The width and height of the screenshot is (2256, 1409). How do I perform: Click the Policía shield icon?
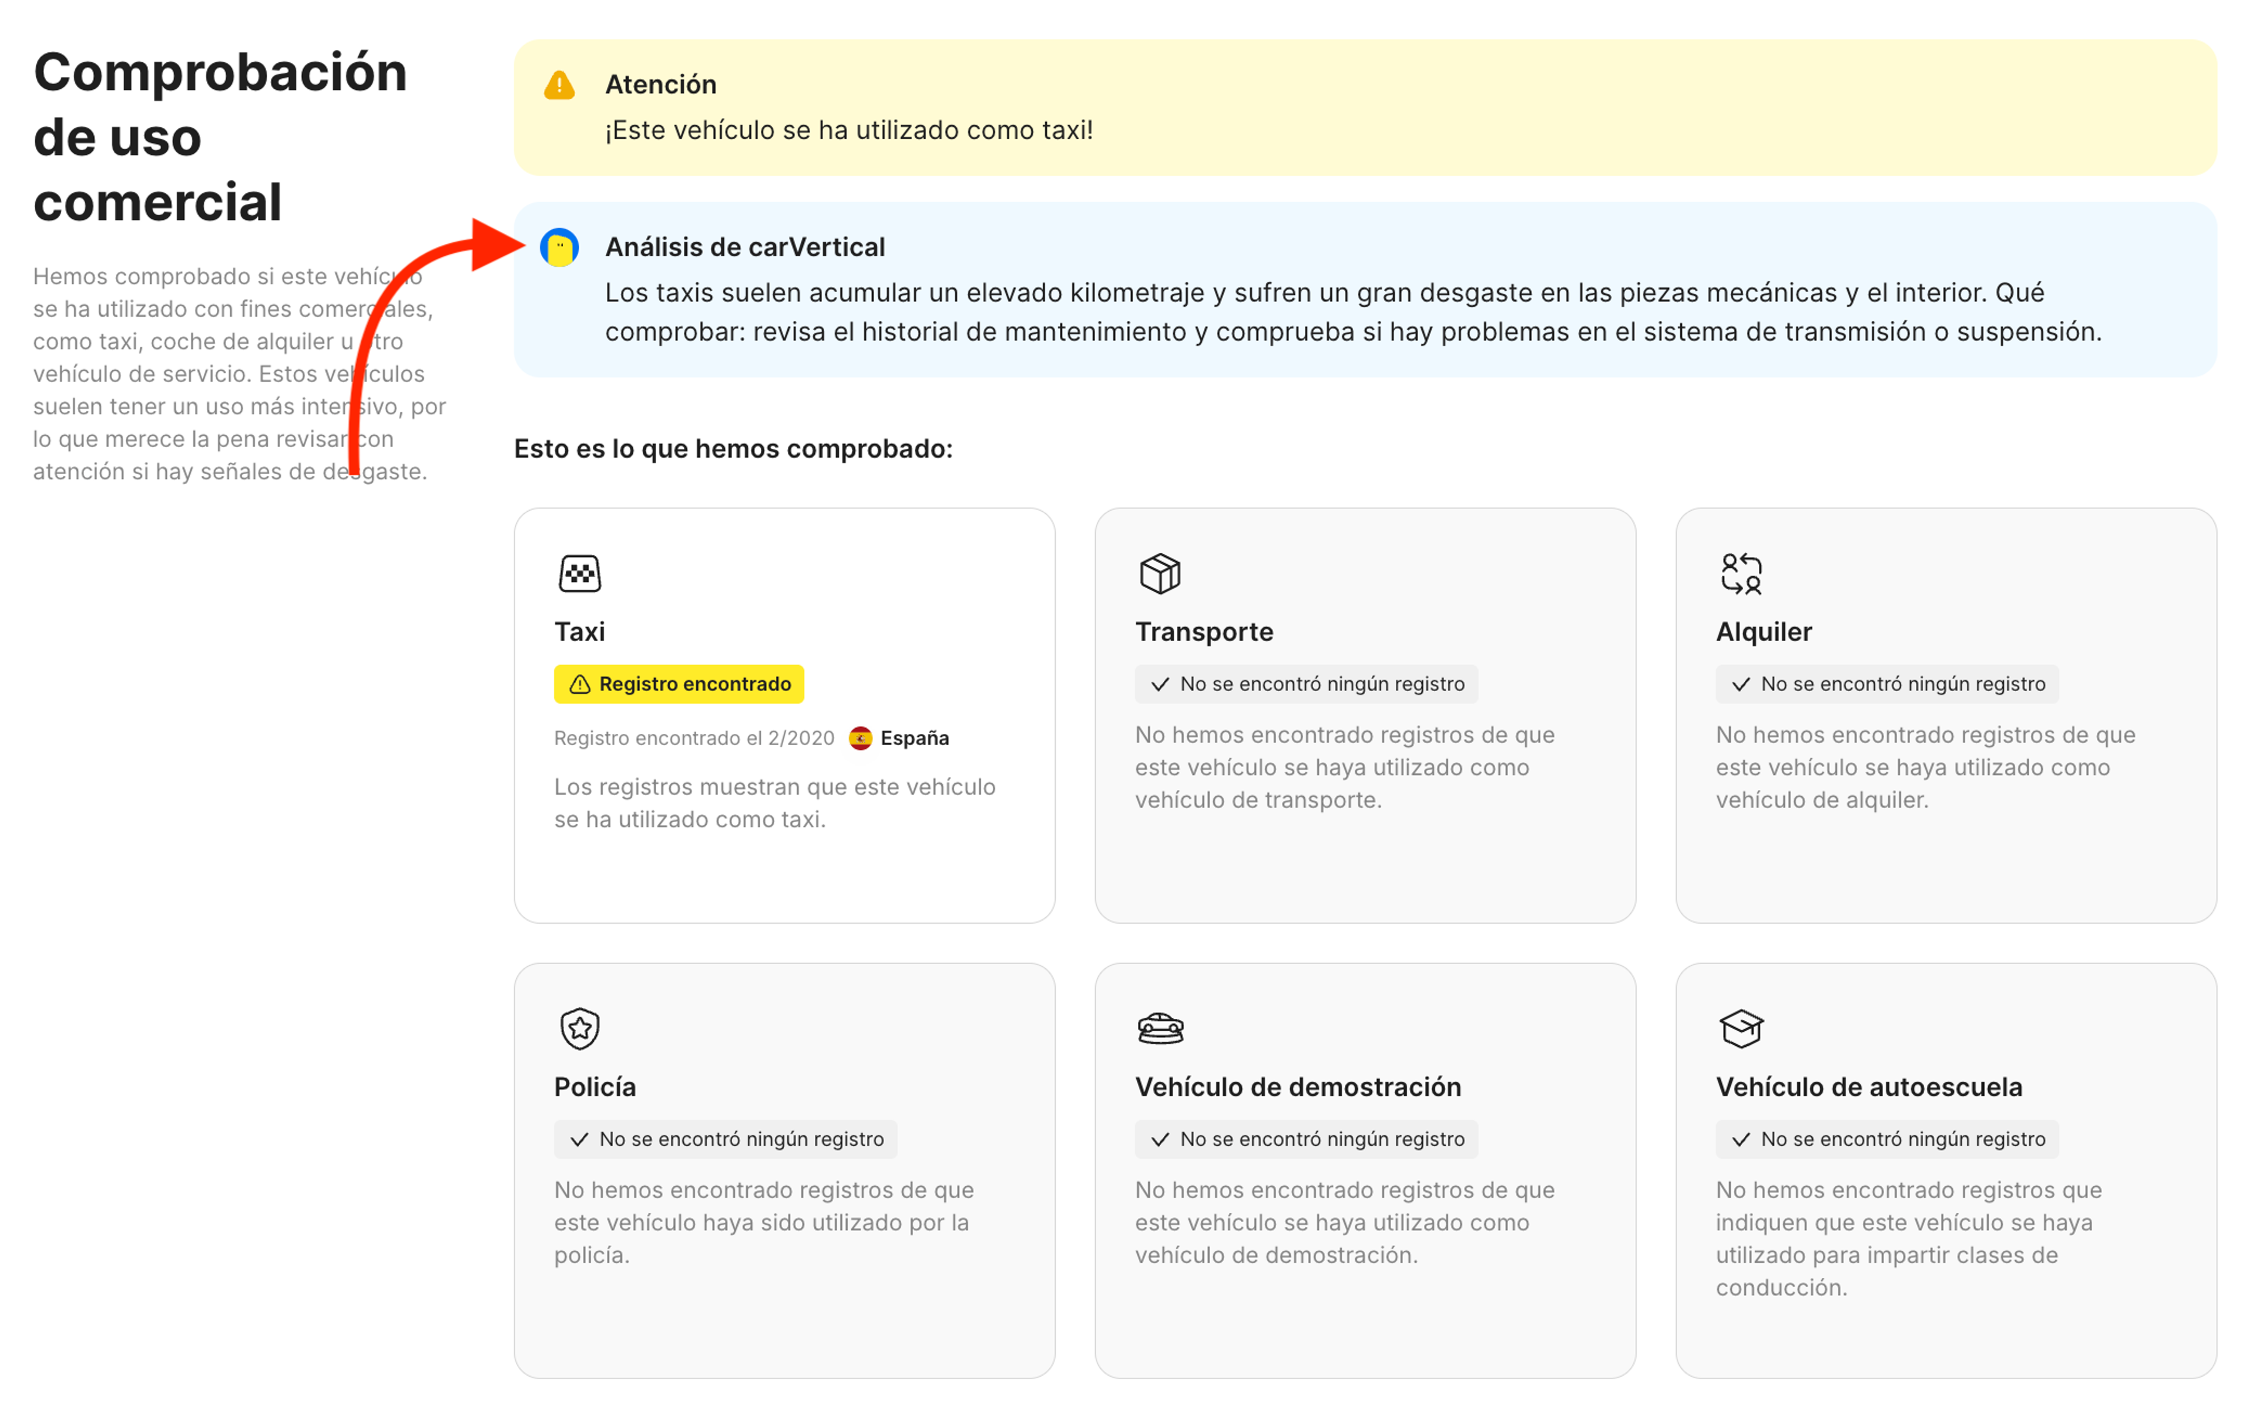coord(579,1029)
